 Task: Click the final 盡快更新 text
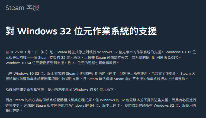coord(12,111)
